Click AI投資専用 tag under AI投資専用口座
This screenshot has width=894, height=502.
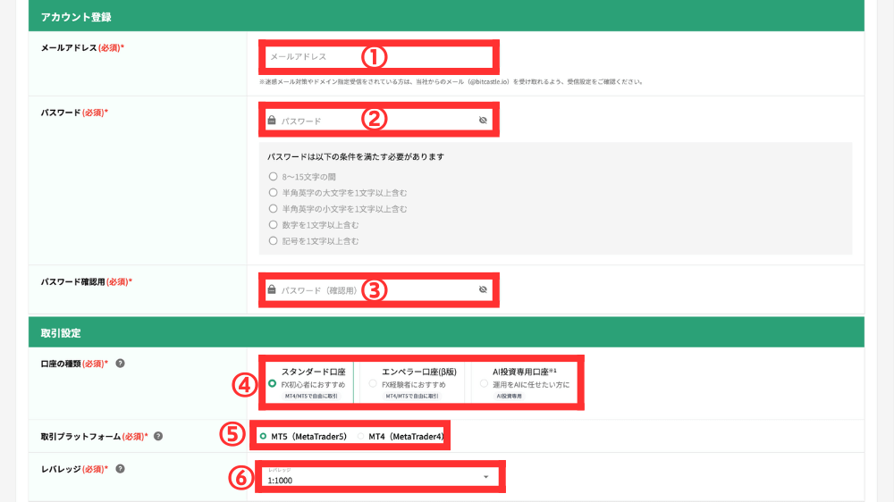click(510, 396)
